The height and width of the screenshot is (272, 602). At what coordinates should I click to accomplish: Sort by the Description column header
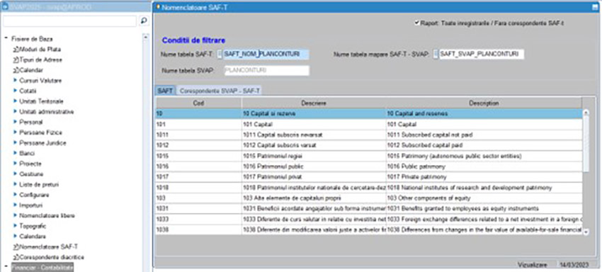pyautogui.click(x=484, y=103)
